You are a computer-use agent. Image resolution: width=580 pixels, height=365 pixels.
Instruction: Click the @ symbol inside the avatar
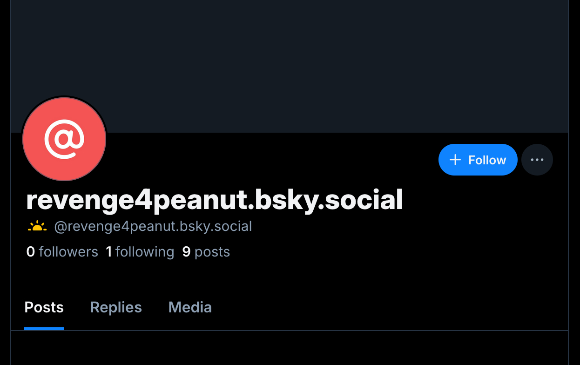[x=64, y=139]
